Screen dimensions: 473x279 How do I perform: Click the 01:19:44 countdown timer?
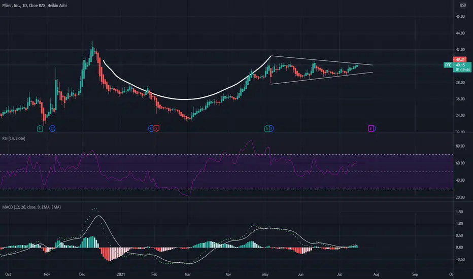(462, 69)
